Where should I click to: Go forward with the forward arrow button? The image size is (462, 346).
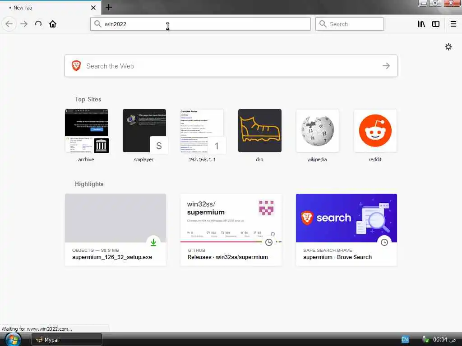(24, 24)
